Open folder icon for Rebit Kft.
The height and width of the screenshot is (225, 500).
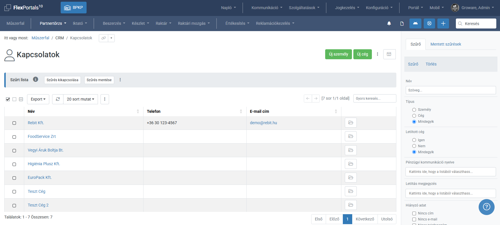pos(351,122)
